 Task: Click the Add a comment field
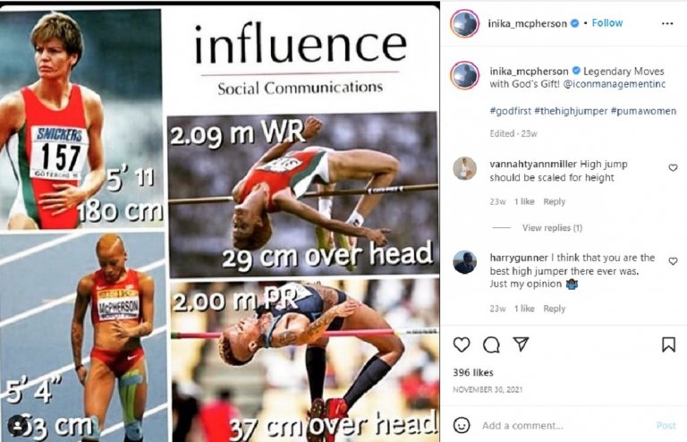(x=565, y=425)
